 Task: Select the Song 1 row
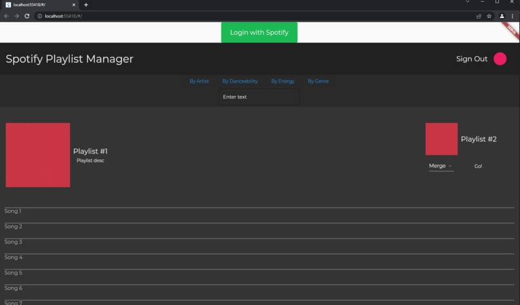(x=259, y=215)
